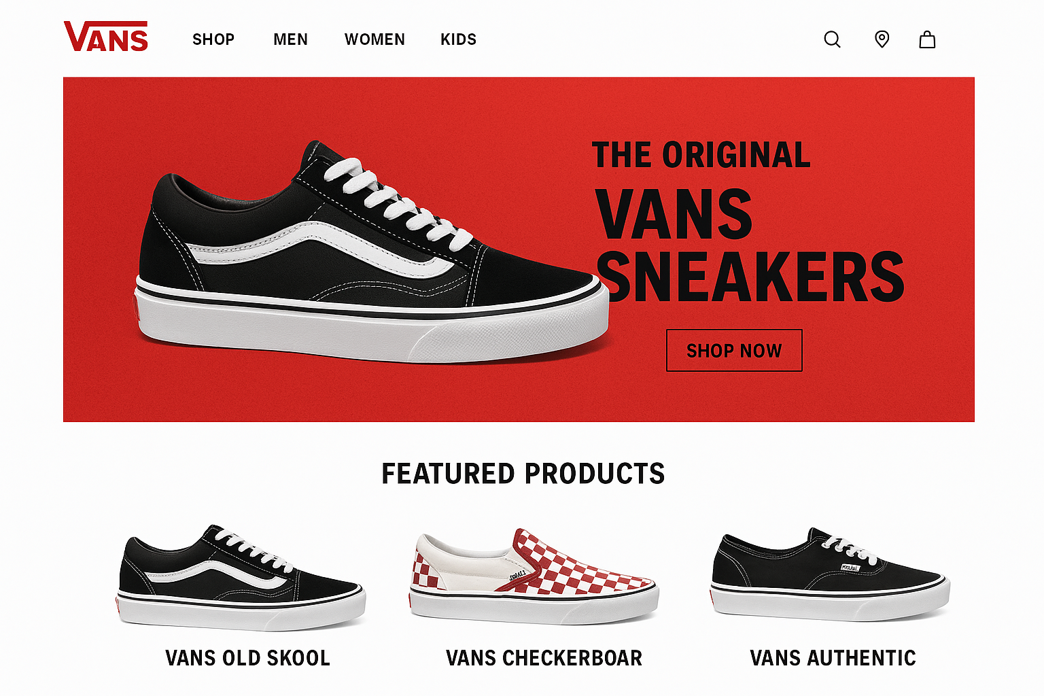1044x696 pixels.
Task: Click the VANS SNEAKERS hero headline
Action: click(x=749, y=245)
